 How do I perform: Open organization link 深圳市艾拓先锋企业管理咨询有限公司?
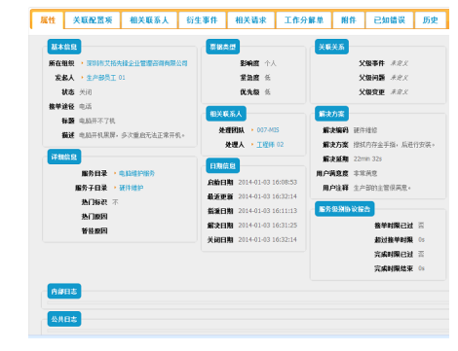tap(136, 63)
